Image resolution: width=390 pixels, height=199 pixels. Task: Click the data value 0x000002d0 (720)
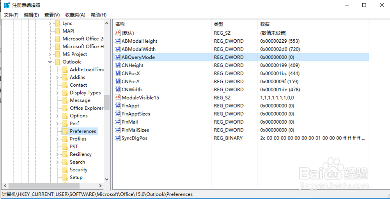coord(280,49)
